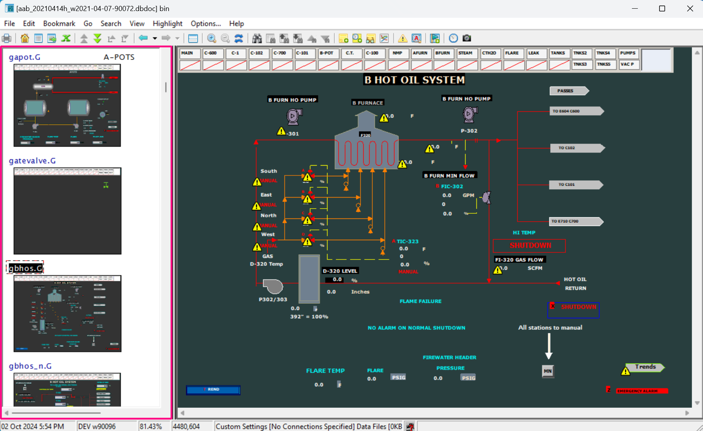The image size is (703, 431).
Task: Click the Zoom In magnifier icon
Action: (x=211, y=38)
